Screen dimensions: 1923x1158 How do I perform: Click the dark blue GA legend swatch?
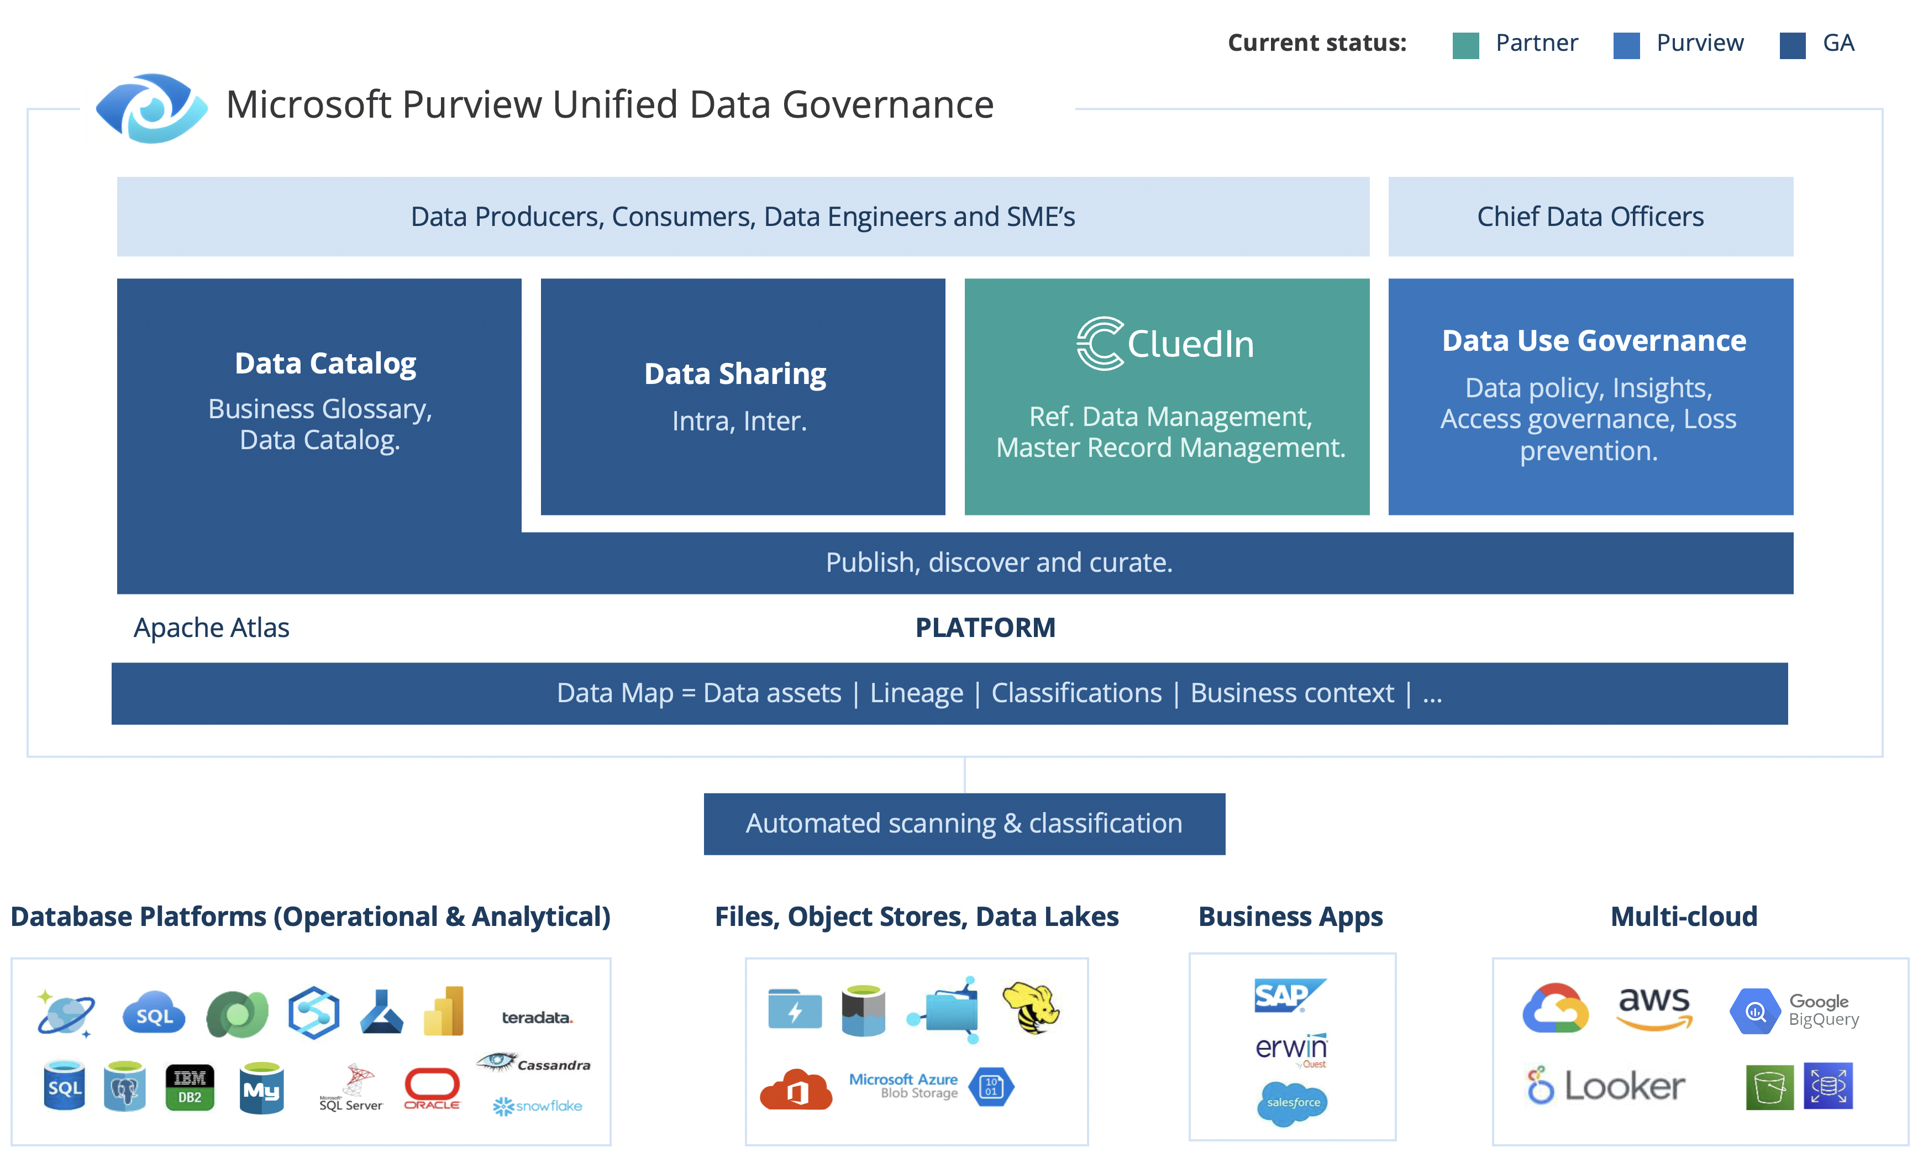tap(1793, 45)
